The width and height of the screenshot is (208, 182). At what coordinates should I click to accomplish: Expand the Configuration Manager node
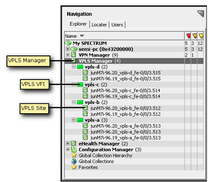[68, 149]
